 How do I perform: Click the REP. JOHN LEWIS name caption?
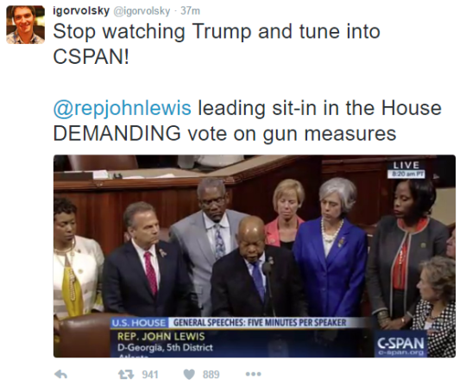161,336
